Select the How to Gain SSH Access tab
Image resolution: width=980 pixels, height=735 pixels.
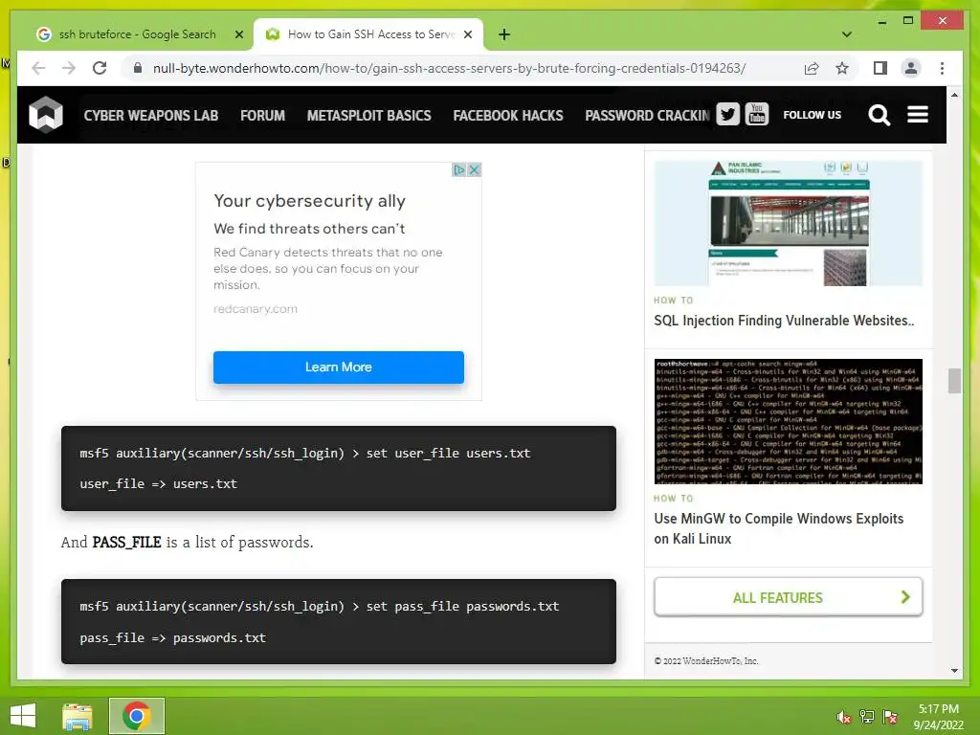tap(370, 34)
